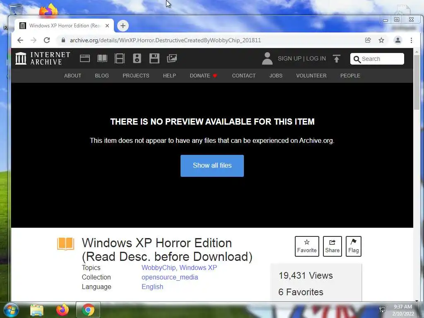
Task: Open the Images icon in navbar
Action: pyautogui.click(x=172, y=58)
